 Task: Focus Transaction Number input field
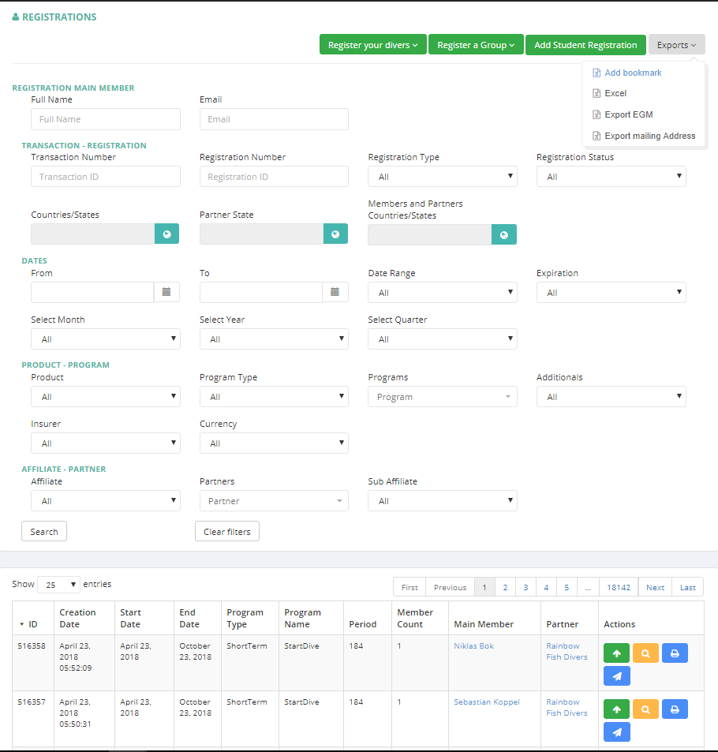pos(106,177)
